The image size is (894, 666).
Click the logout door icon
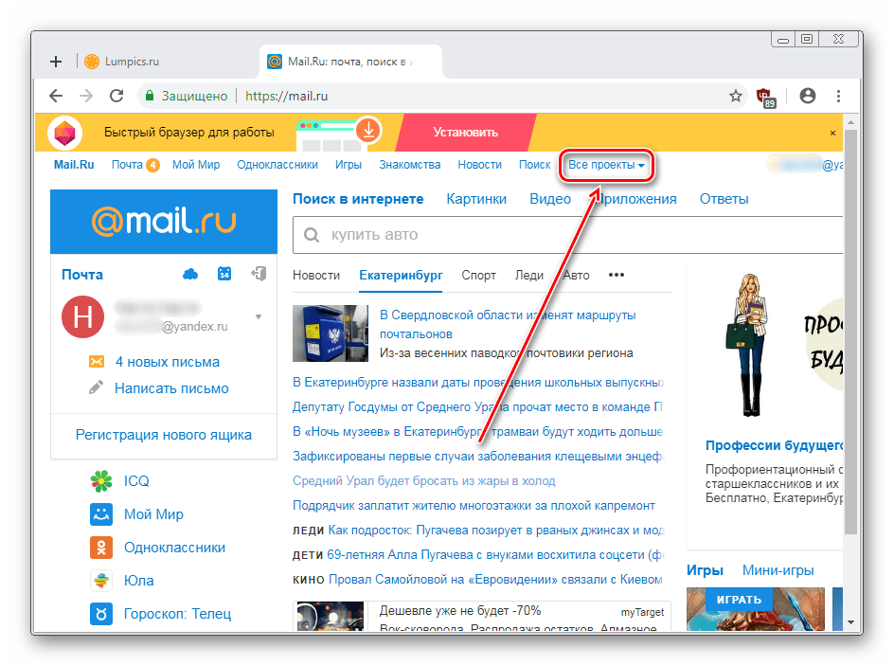click(258, 274)
